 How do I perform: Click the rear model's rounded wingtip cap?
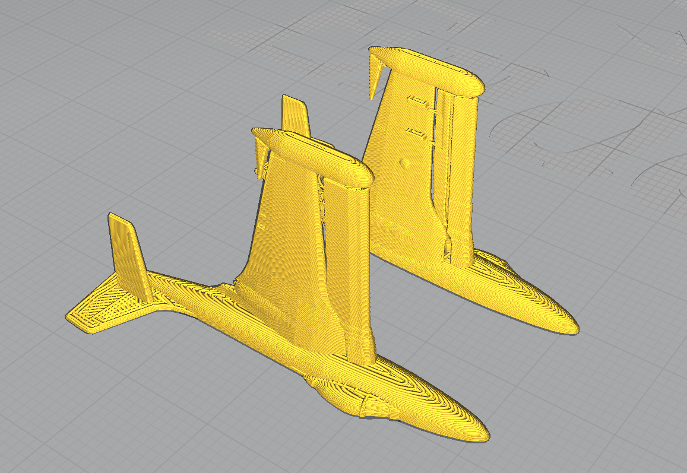[427, 71]
